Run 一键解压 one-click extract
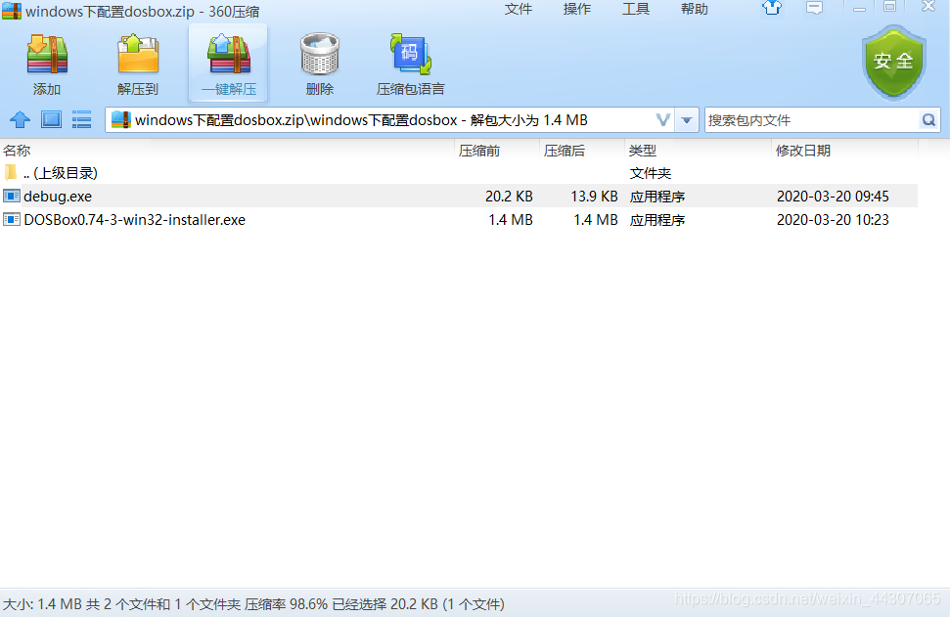This screenshot has height=617, width=950. pyautogui.click(x=228, y=63)
